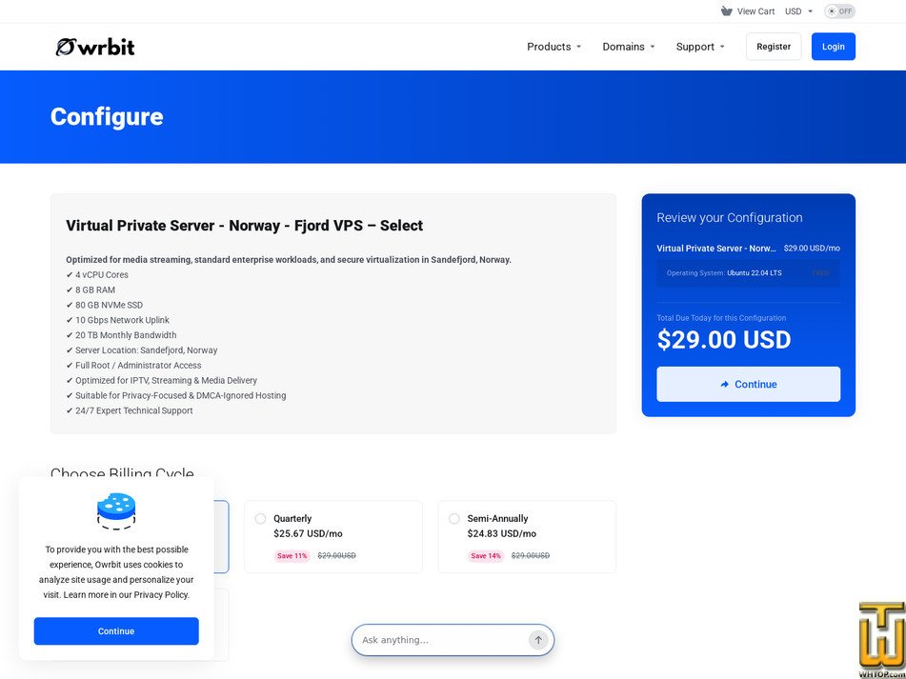Image resolution: width=906 pixels, height=679 pixels.
Task: Accept cookies with the Continue button
Action: tap(116, 631)
